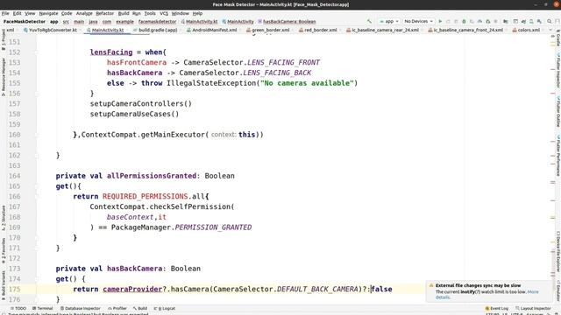Open the Navigate menu
The width and height of the screenshot is (561, 315).
[48, 13]
